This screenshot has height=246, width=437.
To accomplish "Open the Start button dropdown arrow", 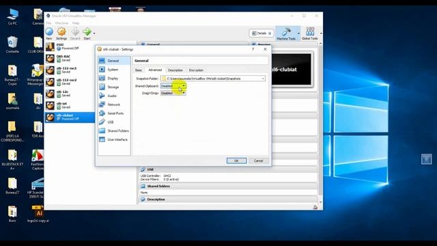I will pos(94,33).
